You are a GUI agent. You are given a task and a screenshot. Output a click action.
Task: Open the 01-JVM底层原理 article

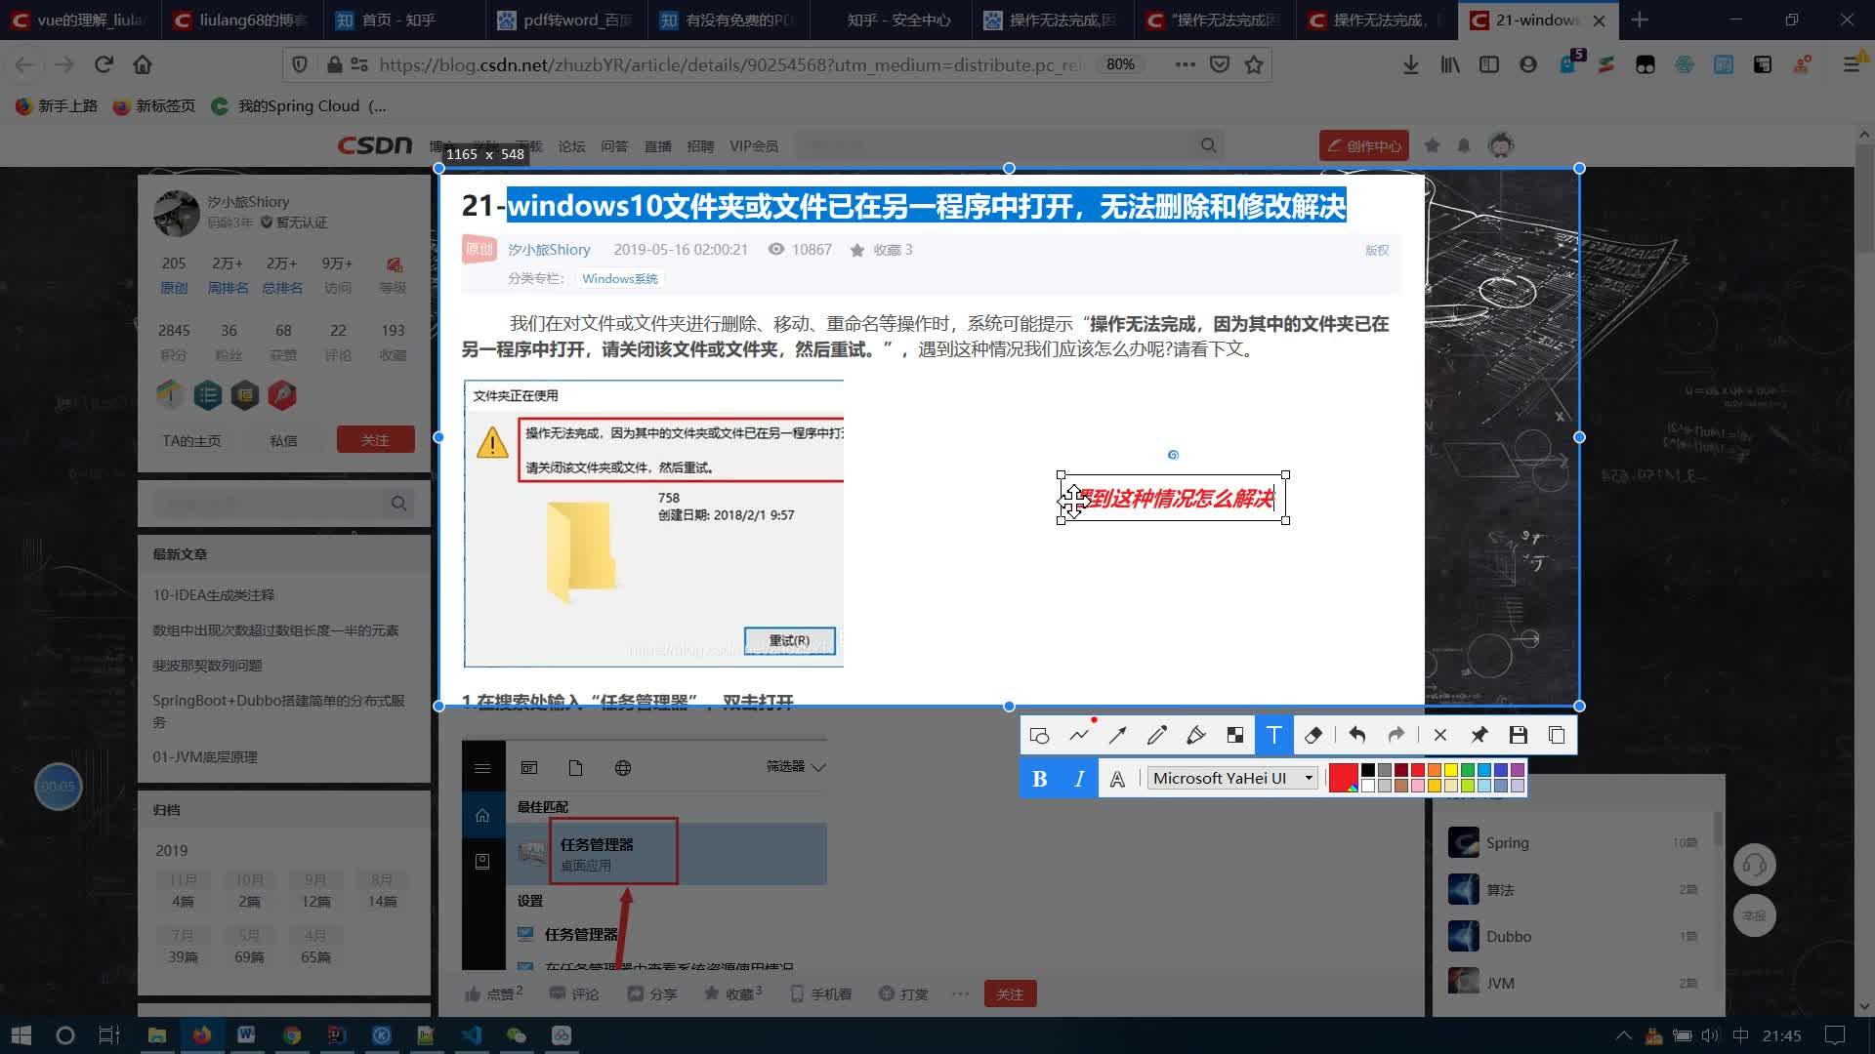click(205, 756)
